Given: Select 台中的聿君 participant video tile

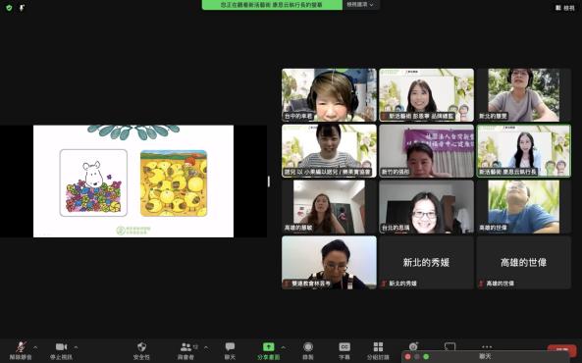Looking at the screenshot, I should 329,95.
